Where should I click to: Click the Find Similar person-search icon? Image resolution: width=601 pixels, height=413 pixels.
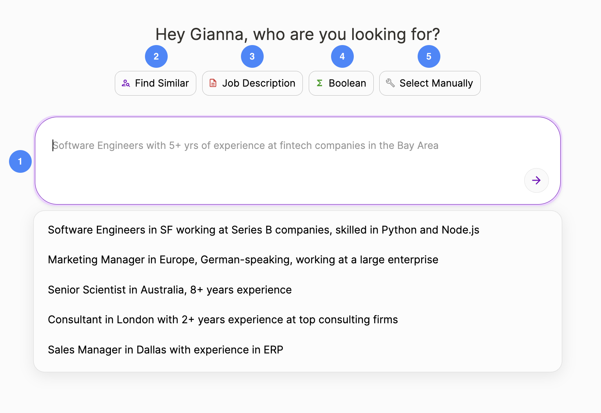126,83
